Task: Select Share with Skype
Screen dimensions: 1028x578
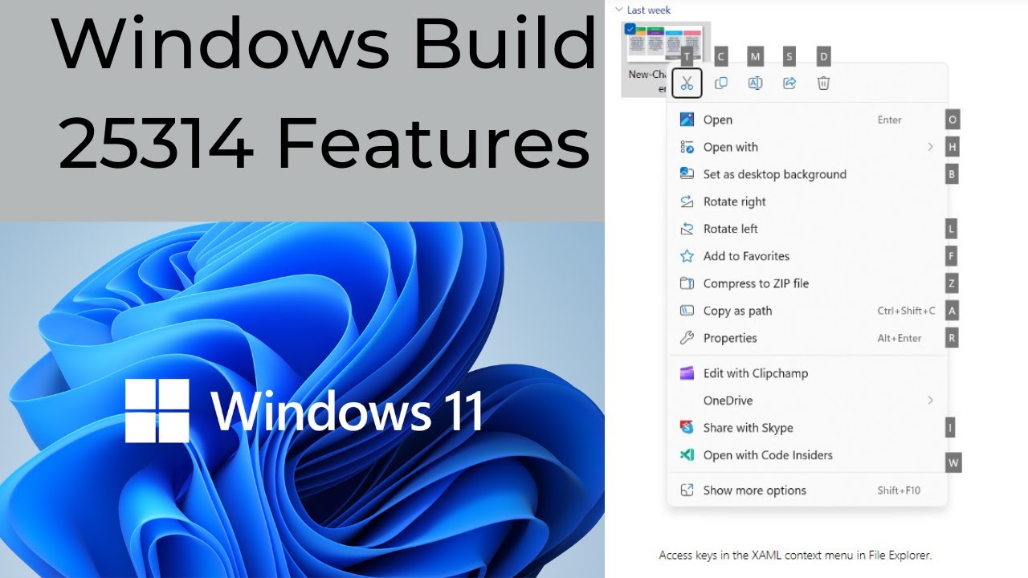Action: click(807, 428)
